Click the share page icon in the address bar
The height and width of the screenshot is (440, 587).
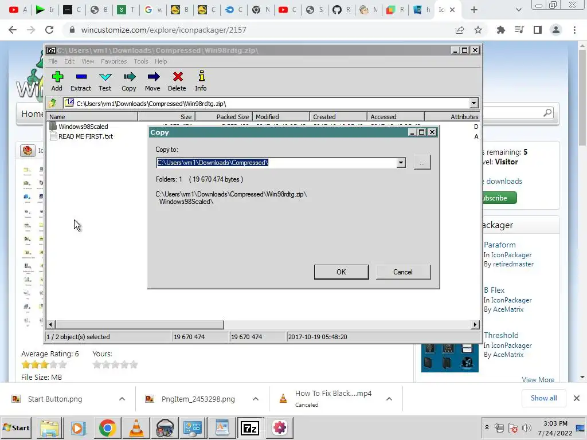point(460,30)
